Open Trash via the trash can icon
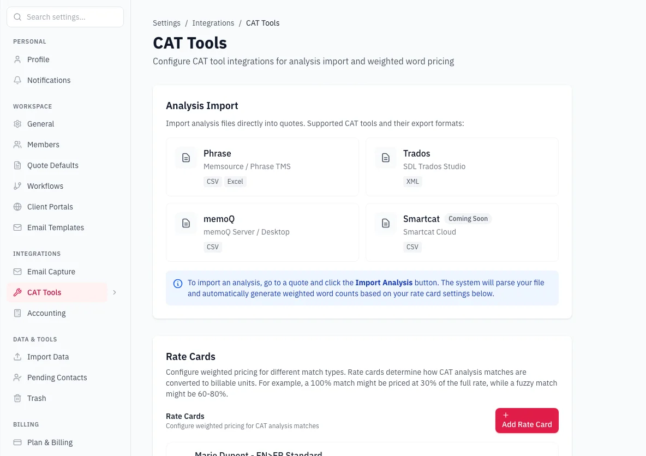Screen dimensions: 646x456 click(17, 398)
